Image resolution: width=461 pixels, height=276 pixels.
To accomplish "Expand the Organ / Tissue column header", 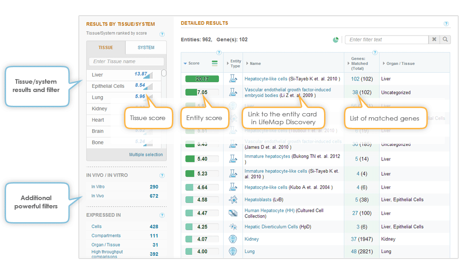I will click(x=384, y=63).
